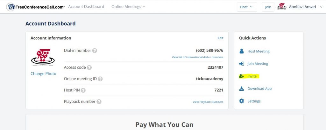Image resolution: width=326 pixels, height=130 pixels.
Task: Click the View Playback Numbers link
Action: 208,102
